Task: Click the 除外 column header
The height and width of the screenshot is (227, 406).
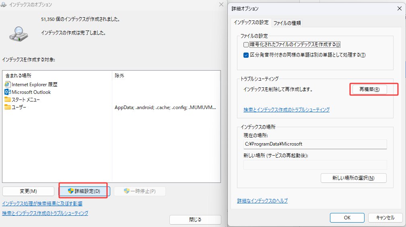Action: coord(120,75)
